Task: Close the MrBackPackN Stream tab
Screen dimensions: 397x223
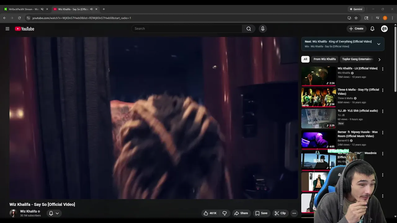Action: (47, 9)
